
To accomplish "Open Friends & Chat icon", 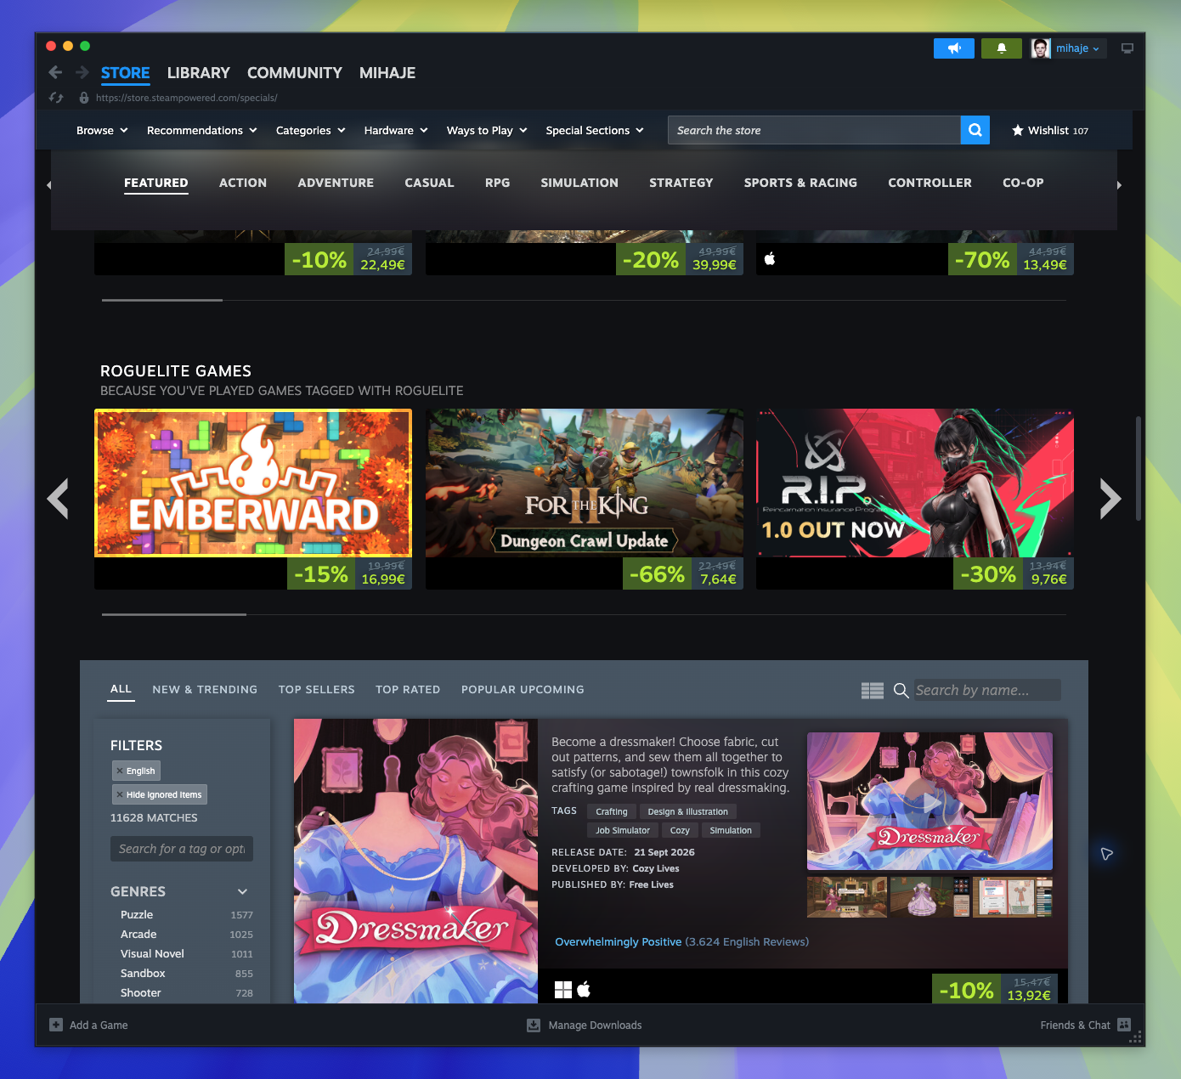I will pyautogui.click(x=1124, y=1025).
